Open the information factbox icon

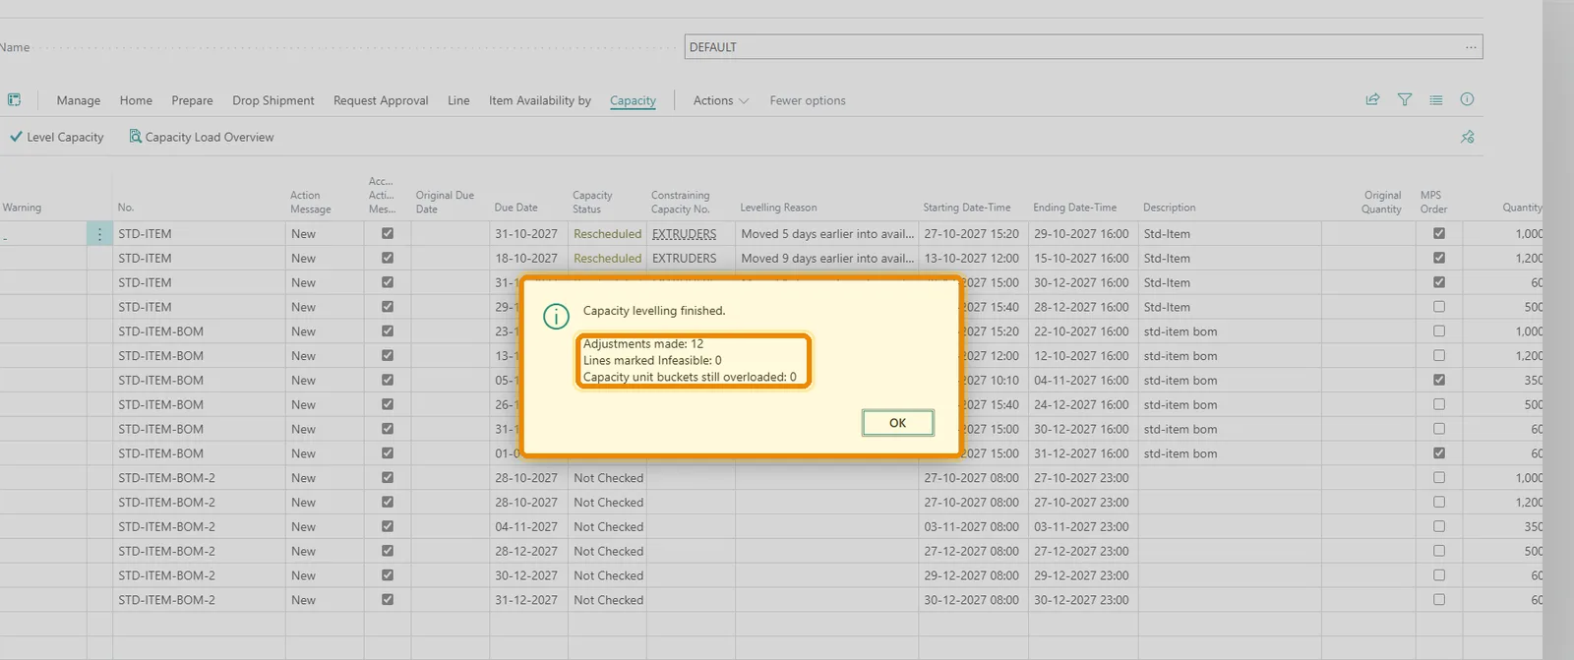pos(1467,99)
